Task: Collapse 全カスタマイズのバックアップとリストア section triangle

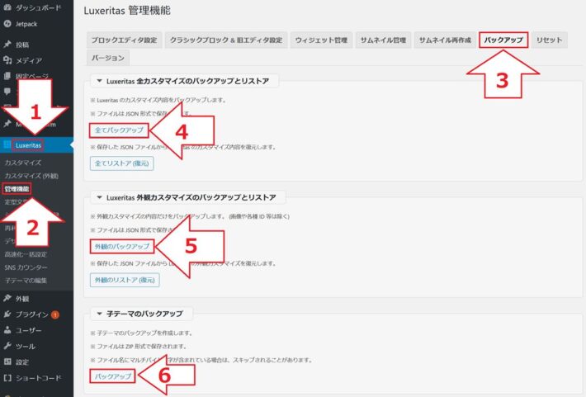Action: [x=99, y=81]
